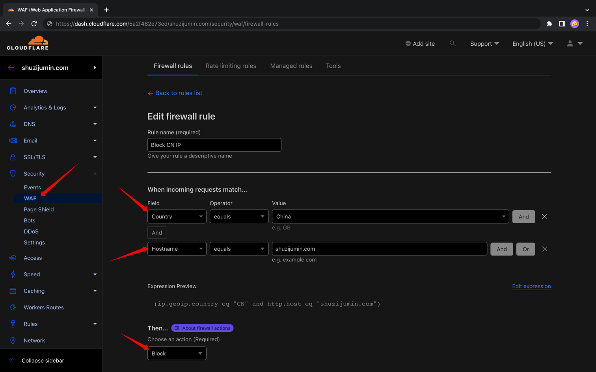596x372 pixels.
Task: Click the Collapse sidebar double-chevron icon
Action: click(11, 361)
